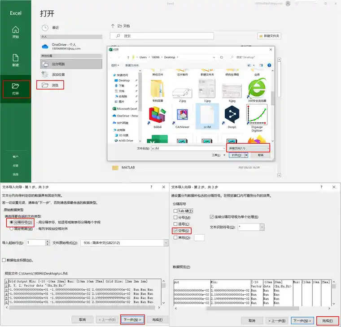
Task: Select A360 Drive in the navigation tree
Action: coord(124,141)
